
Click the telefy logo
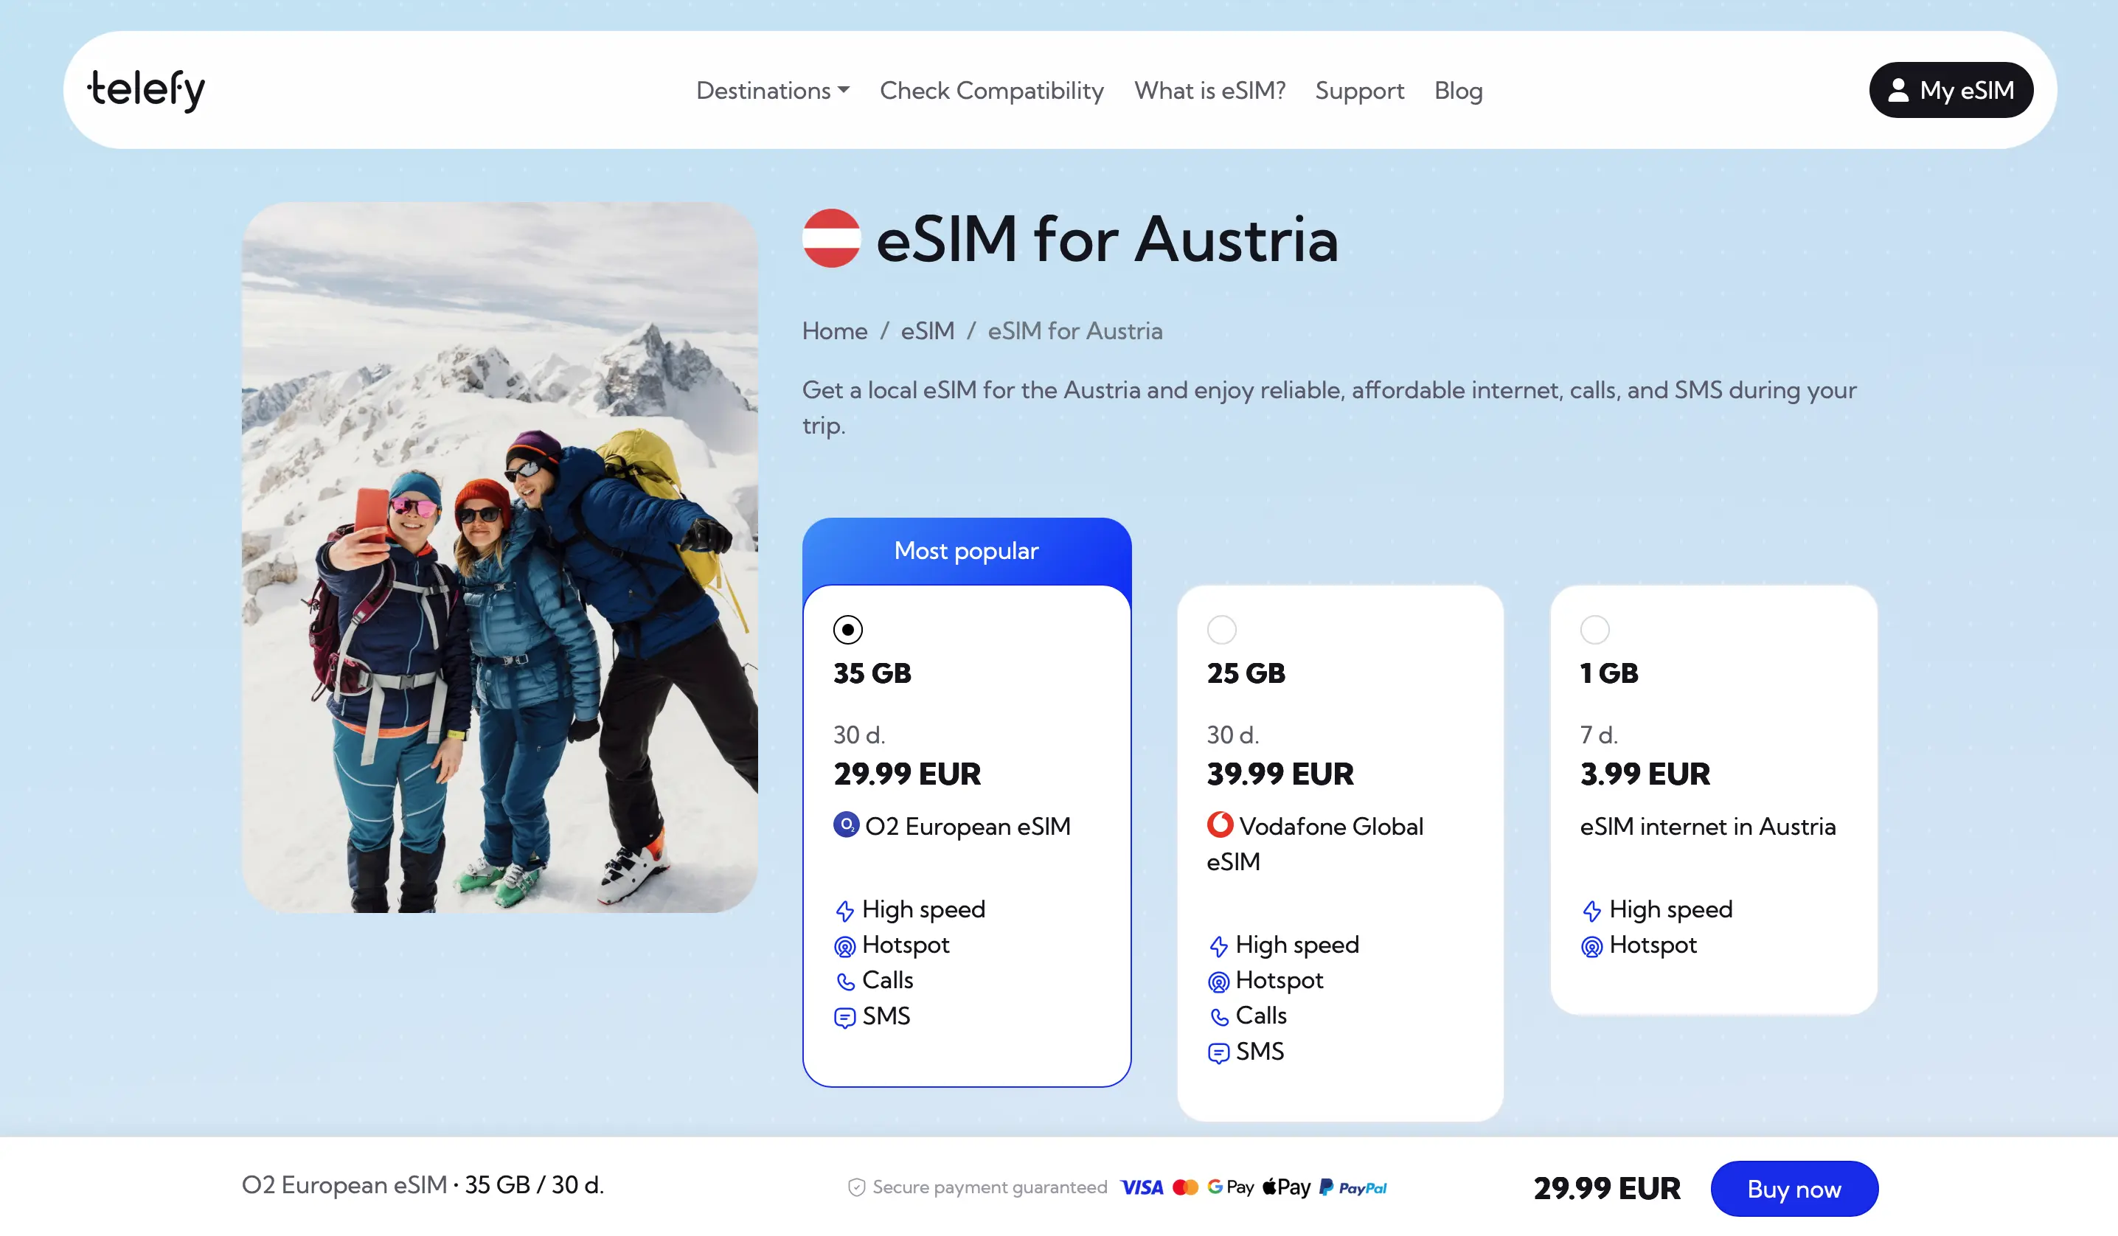[147, 88]
